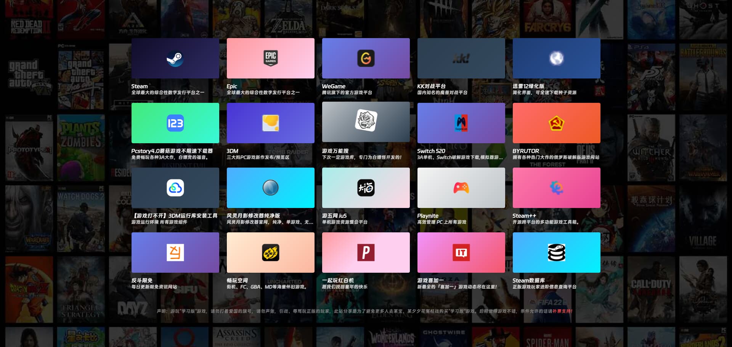Open the 游戏万能搜 wolf icon

point(366,120)
